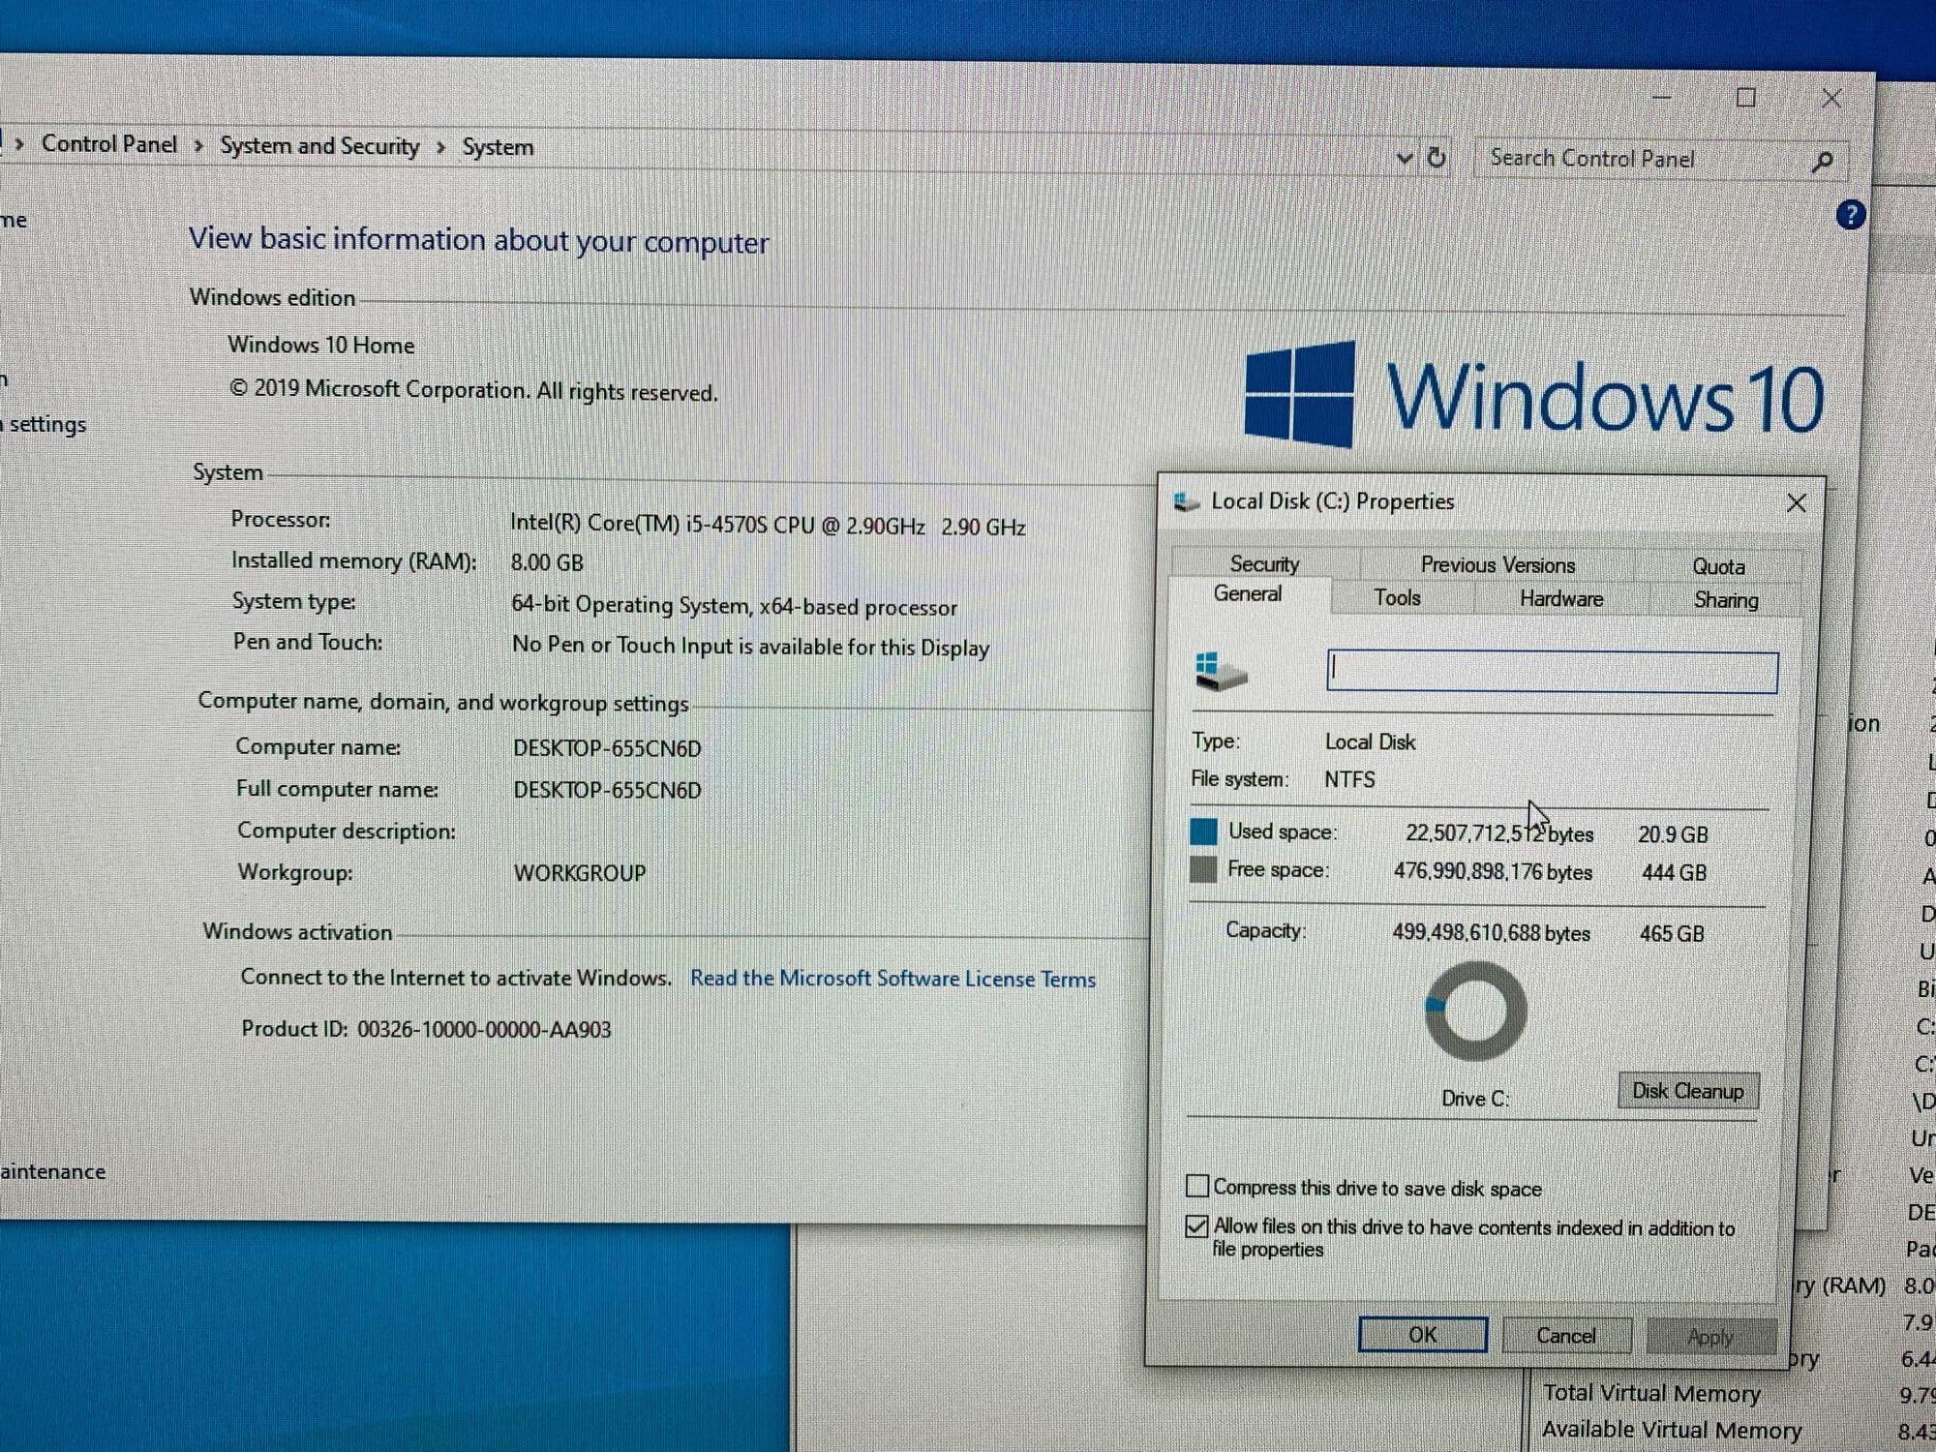
Task: Uncheck Allow files to have contents indexed
Action: (1197, 1226)
